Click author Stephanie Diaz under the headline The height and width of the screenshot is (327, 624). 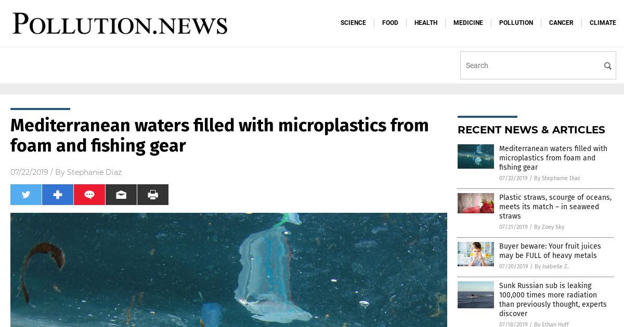click(x=94, y=172)
